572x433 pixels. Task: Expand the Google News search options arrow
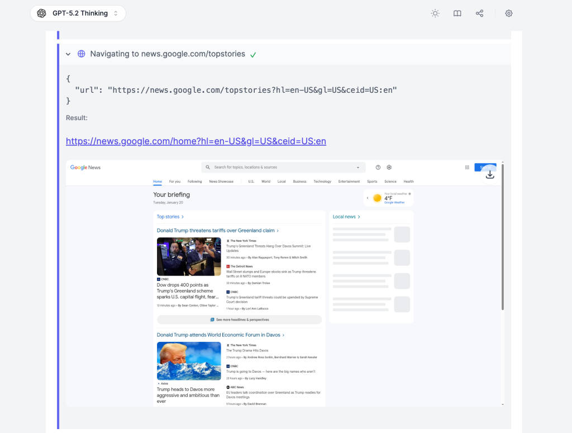point(358,167)
